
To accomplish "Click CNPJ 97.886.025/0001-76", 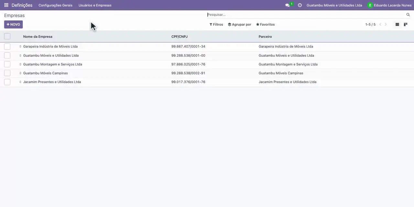I will click(188, 64).
